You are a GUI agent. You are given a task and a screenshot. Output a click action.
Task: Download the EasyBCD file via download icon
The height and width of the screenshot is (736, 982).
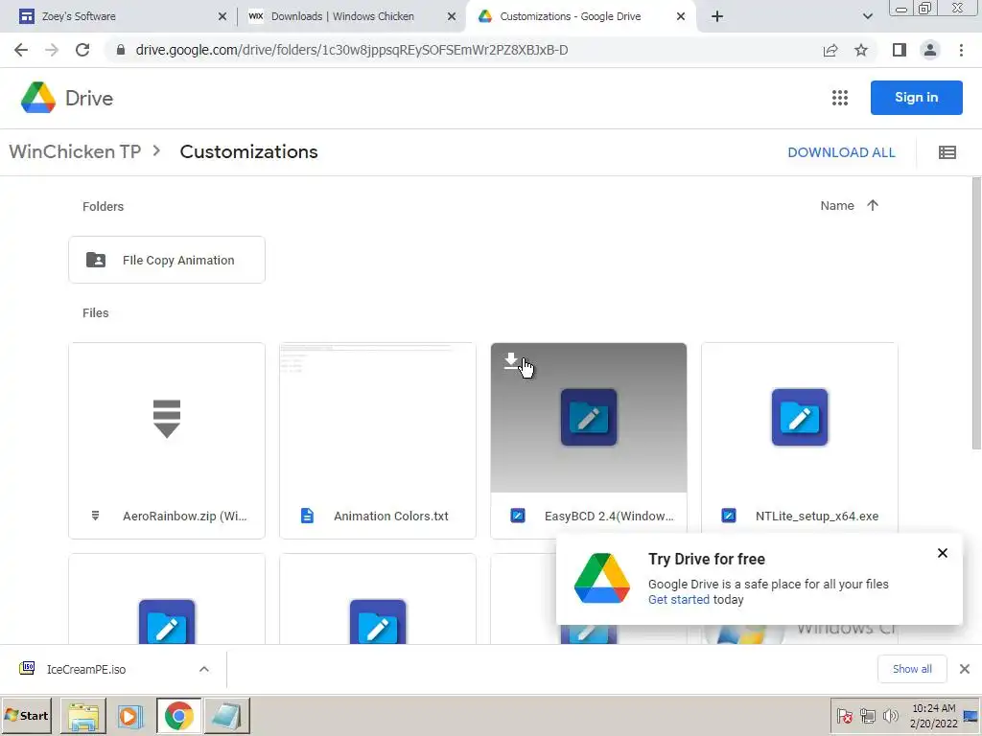pos(511,361)
